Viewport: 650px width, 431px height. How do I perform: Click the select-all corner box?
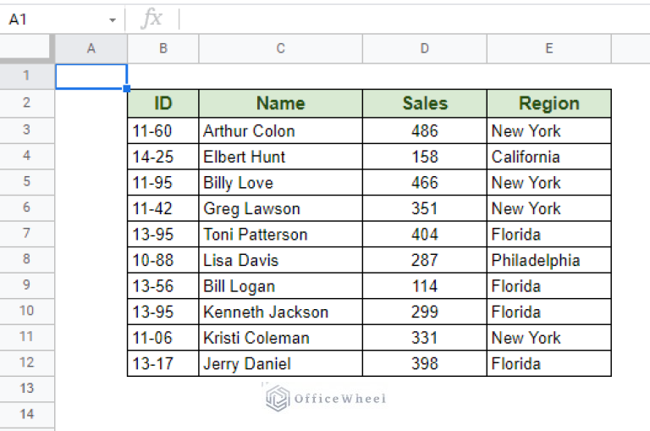click(27, 48)
